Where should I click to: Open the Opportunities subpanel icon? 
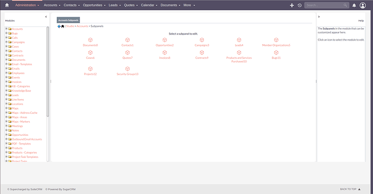pos(165,40)
